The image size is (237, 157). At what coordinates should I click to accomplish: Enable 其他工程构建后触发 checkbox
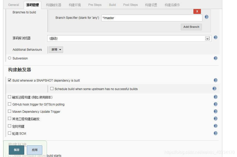10,119
